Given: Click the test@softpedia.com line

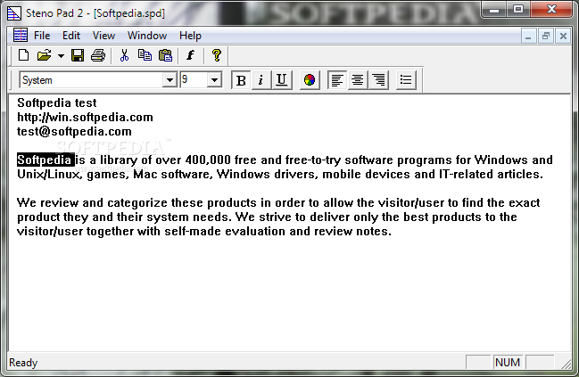Looking at the screenshot, I should [74, 132].
